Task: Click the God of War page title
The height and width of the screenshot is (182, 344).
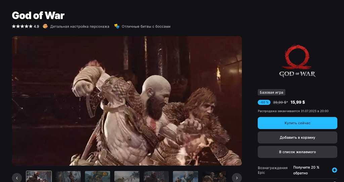Action: [x=38, y=15]
